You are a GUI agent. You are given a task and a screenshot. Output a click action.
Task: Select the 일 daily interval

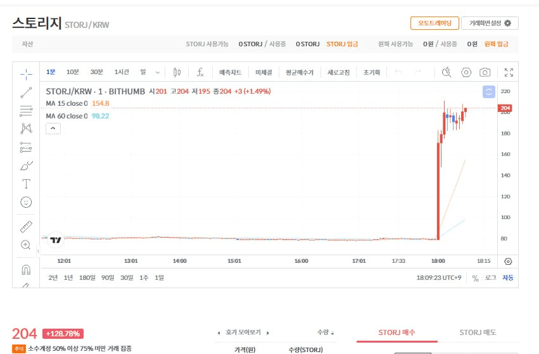tap(143, 72)
